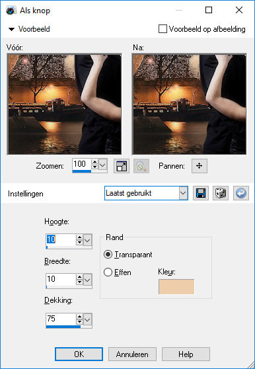Select the Effen radio option
The width and height of the screenshot is (255, 369).
[108, 272]
